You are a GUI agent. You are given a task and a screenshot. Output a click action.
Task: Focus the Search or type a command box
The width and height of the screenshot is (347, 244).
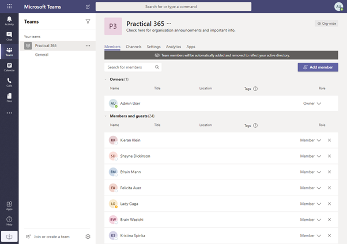pyautogui.click(x=173, y=7)
